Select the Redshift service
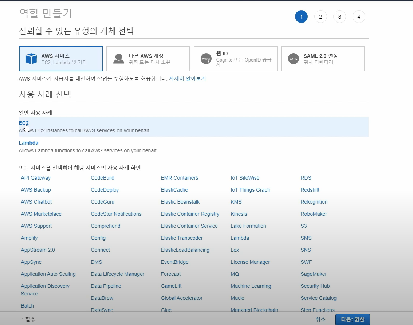413x325 pixels. pyautogui.click(x=310, y=190)
